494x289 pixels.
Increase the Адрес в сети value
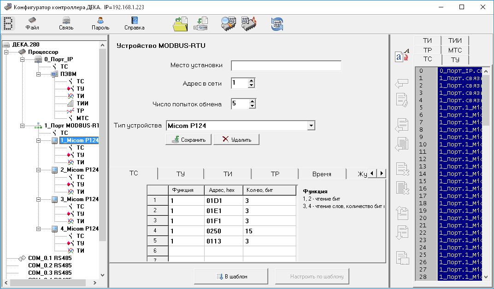click(x=252, y=81)
